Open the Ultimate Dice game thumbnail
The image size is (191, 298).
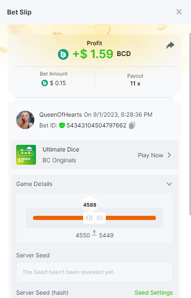tap(26, 155)
